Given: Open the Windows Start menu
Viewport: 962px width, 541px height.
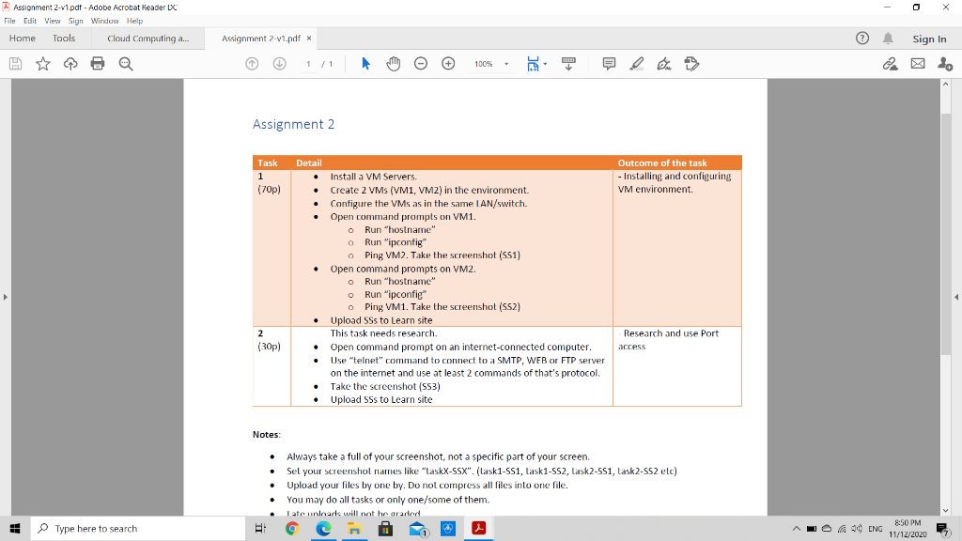Looking at the screenshot, I should [x=15, y=528].
